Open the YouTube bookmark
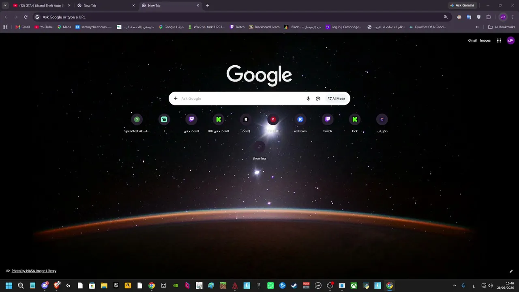The height and width of the screenshot is (292, 519). click(x=44, y=27)
